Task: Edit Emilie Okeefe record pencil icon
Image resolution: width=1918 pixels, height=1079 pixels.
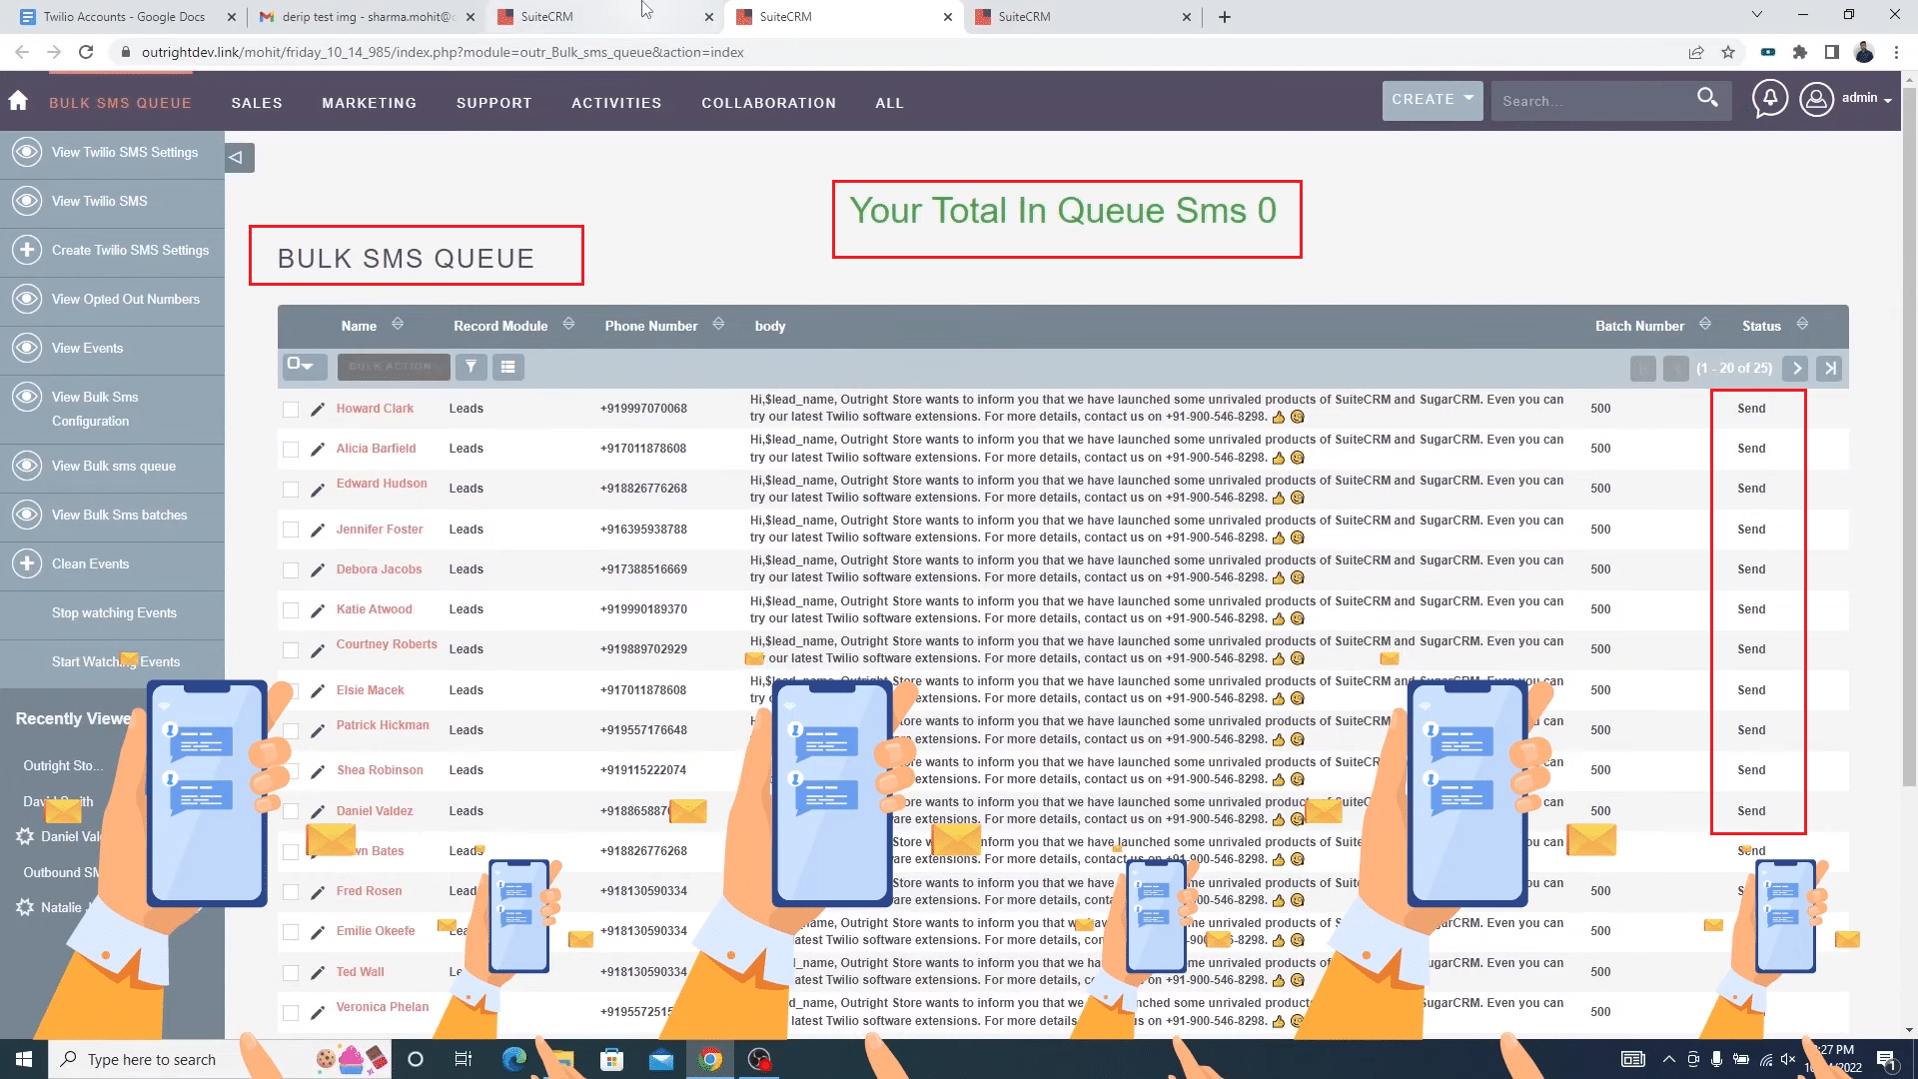Action: tap(317, 932)
